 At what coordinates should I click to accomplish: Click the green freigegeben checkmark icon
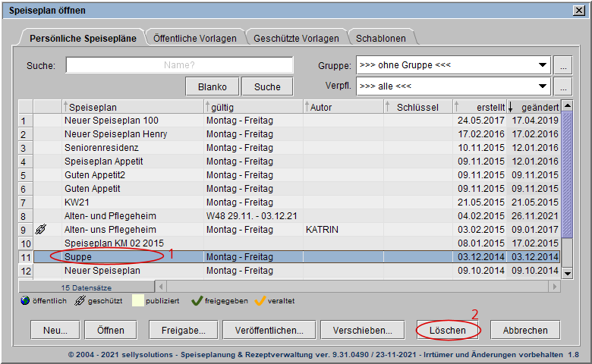[197, 301]
